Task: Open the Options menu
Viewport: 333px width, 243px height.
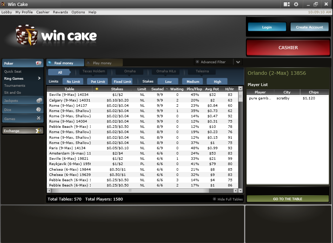Action: [x=78, y=12]
